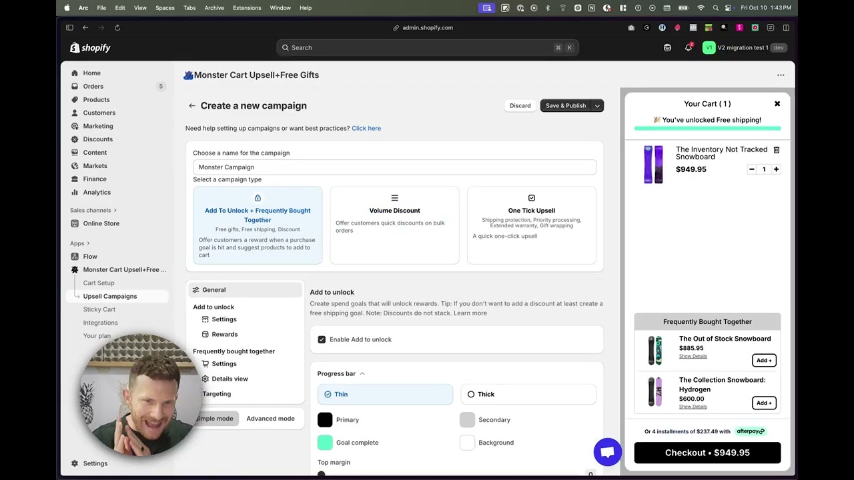Switch to Advanced mode

point(270,419)
